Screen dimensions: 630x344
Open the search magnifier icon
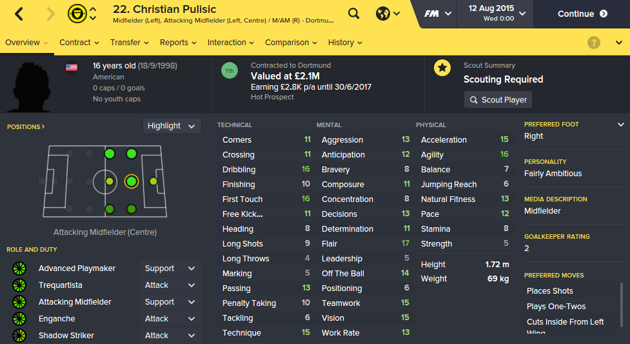point(353,14)
